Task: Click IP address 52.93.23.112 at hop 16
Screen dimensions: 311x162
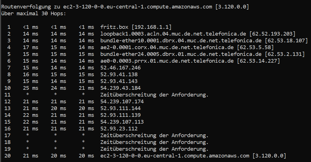Action: click(119, 129)
